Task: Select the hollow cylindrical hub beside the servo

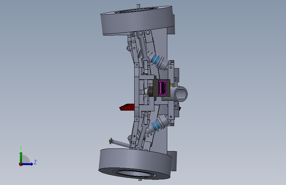Action: (x=180, y=94)
